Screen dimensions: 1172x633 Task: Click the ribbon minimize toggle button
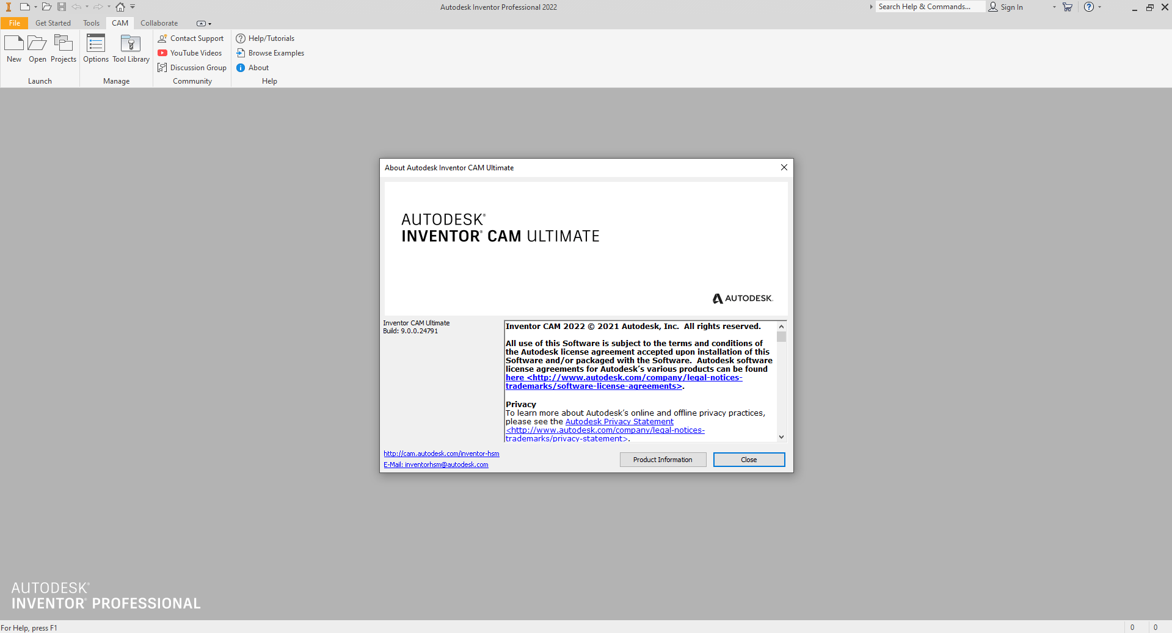pos(201,24)
